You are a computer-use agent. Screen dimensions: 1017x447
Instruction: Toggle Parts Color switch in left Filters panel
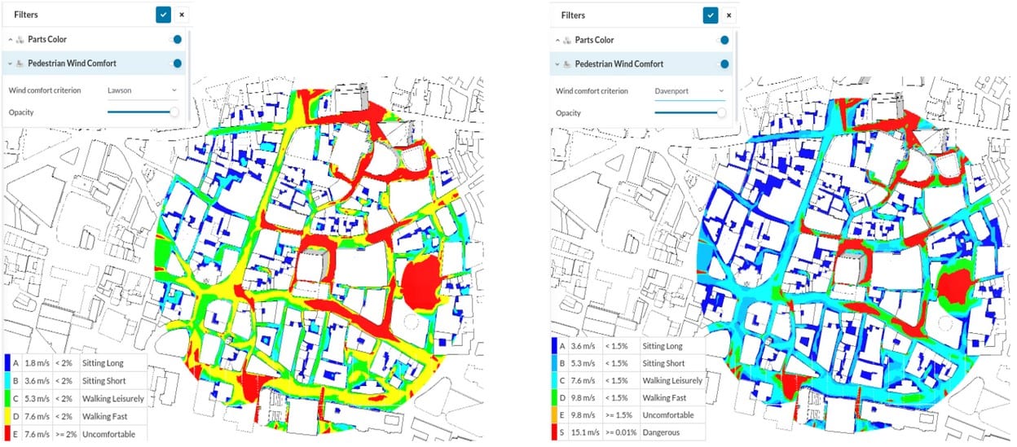175,40
